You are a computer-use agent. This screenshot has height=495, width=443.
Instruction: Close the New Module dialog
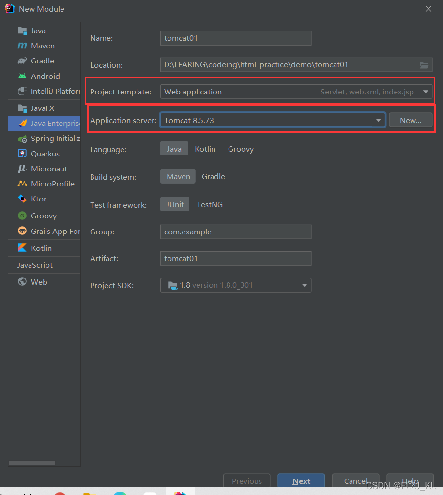click(428, 9)
